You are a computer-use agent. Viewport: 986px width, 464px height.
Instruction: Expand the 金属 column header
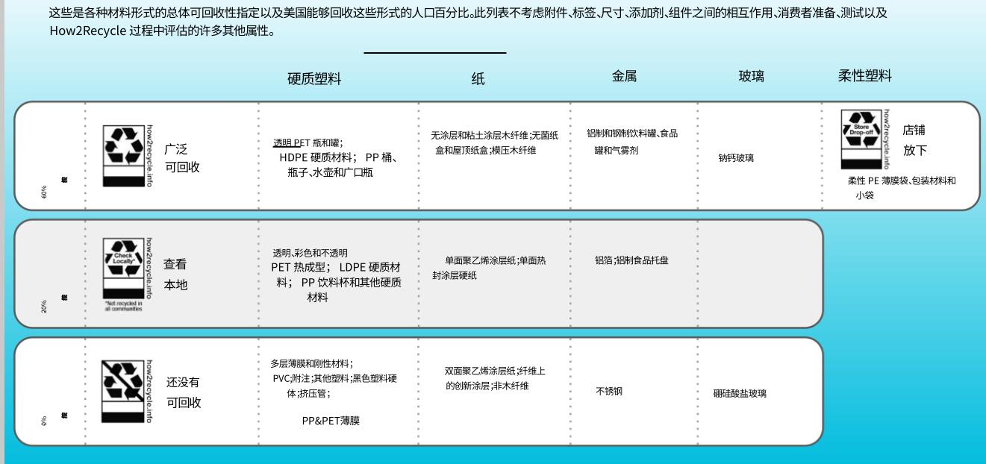click(x=625, y=75)
